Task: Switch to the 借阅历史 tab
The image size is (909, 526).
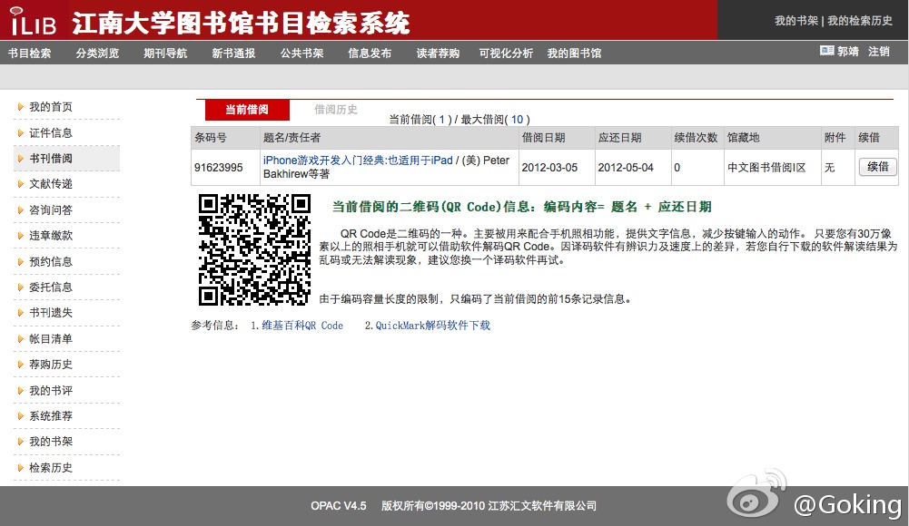Action: [x=336, y=110]
